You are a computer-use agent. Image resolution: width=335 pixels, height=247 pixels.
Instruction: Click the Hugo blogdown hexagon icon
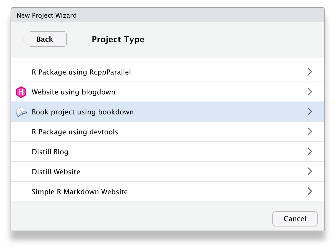pos(21,92)
